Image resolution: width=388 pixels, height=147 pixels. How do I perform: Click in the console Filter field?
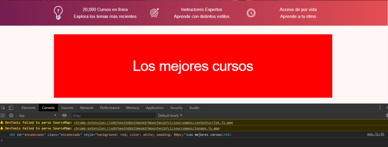[114, 115]
